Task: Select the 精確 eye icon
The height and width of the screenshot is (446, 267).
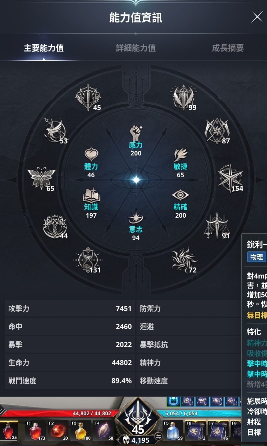Action: (x=181, y=195)
